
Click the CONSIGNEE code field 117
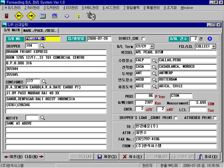click(33, 81)
